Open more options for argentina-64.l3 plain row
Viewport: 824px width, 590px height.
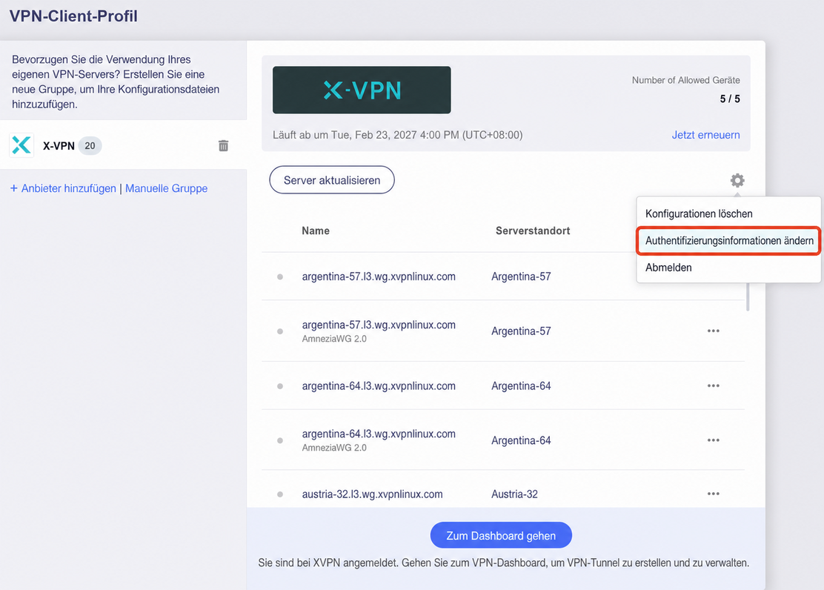713,385
